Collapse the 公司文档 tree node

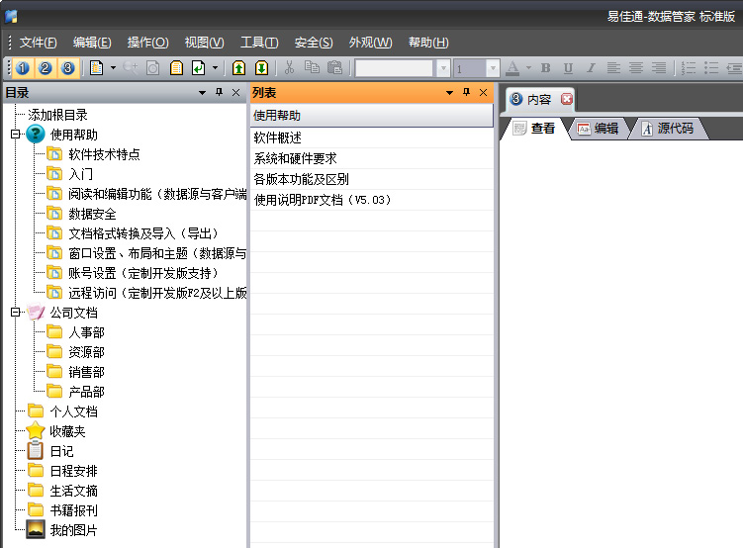pyautogui.click(x=15, y=313)
